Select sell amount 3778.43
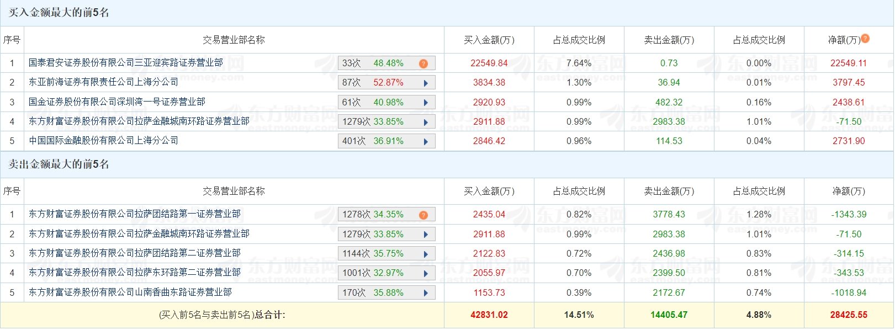Image resolution: width=895 pixels, height=330 pixels. (x=669, y=214)
